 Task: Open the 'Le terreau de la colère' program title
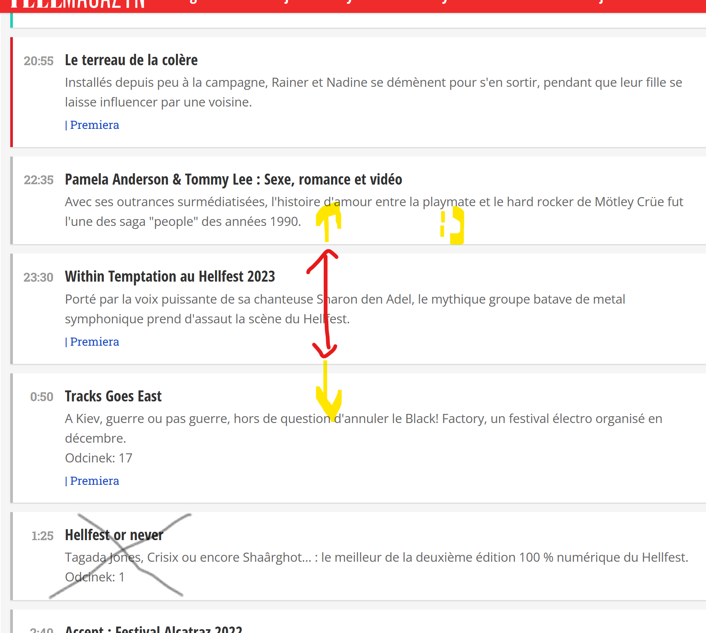point(131,60)
